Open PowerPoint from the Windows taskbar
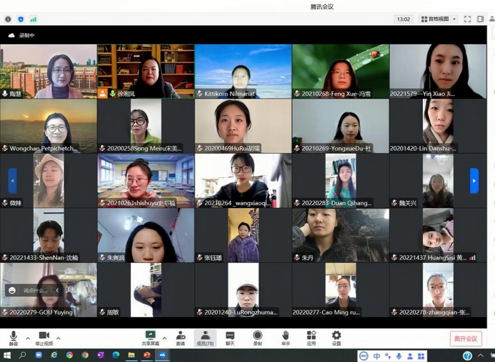The width and height of the screenshot is (495, 362). click(147, 355)
